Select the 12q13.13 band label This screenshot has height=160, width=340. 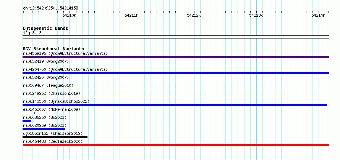coord(32,33)
